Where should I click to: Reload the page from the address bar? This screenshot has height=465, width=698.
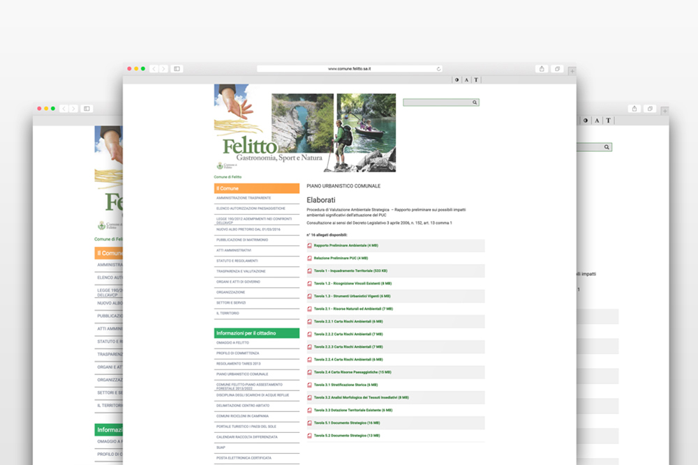click(x=438, y=69)
